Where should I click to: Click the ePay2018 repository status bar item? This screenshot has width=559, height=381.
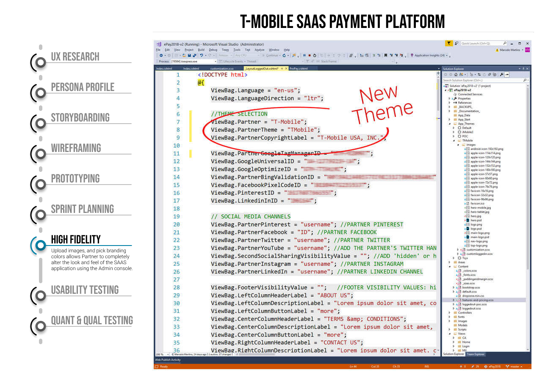coord(493,366)
